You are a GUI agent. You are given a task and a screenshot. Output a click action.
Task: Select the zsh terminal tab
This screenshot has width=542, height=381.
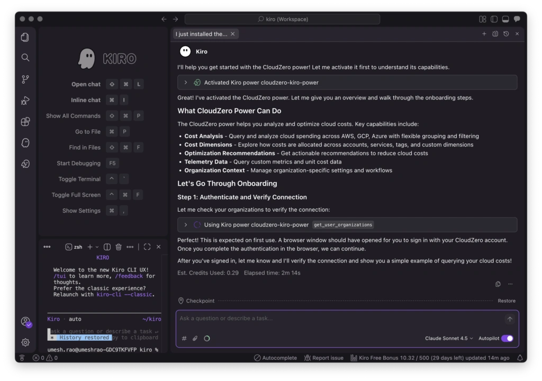point(74,247)
